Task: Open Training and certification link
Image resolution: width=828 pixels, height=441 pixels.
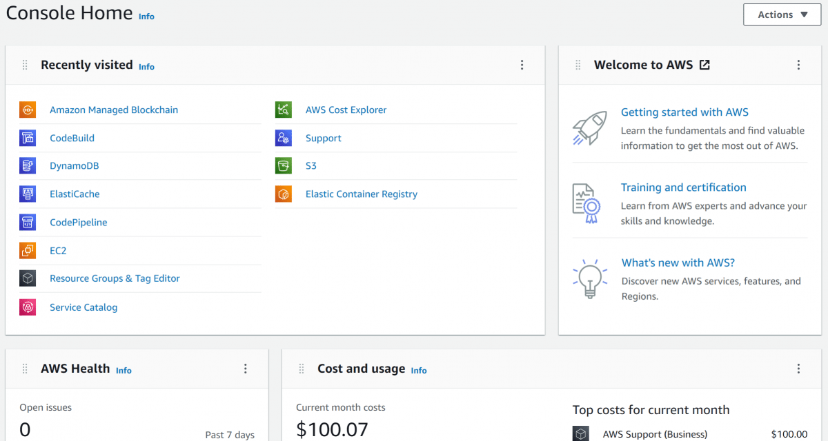Action: pyautogui.click(x=684, y=187)
